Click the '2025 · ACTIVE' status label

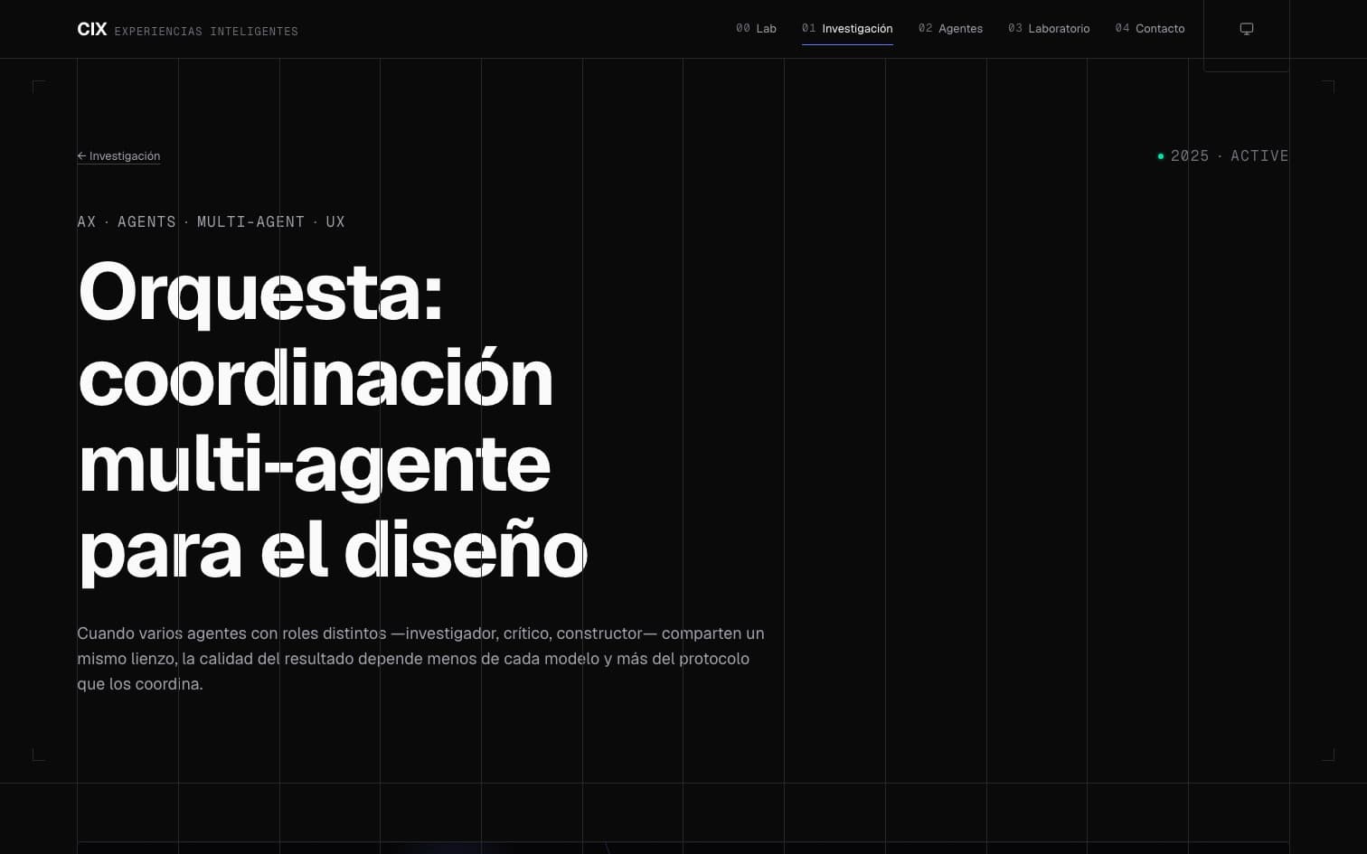(x=1223, y=156)
